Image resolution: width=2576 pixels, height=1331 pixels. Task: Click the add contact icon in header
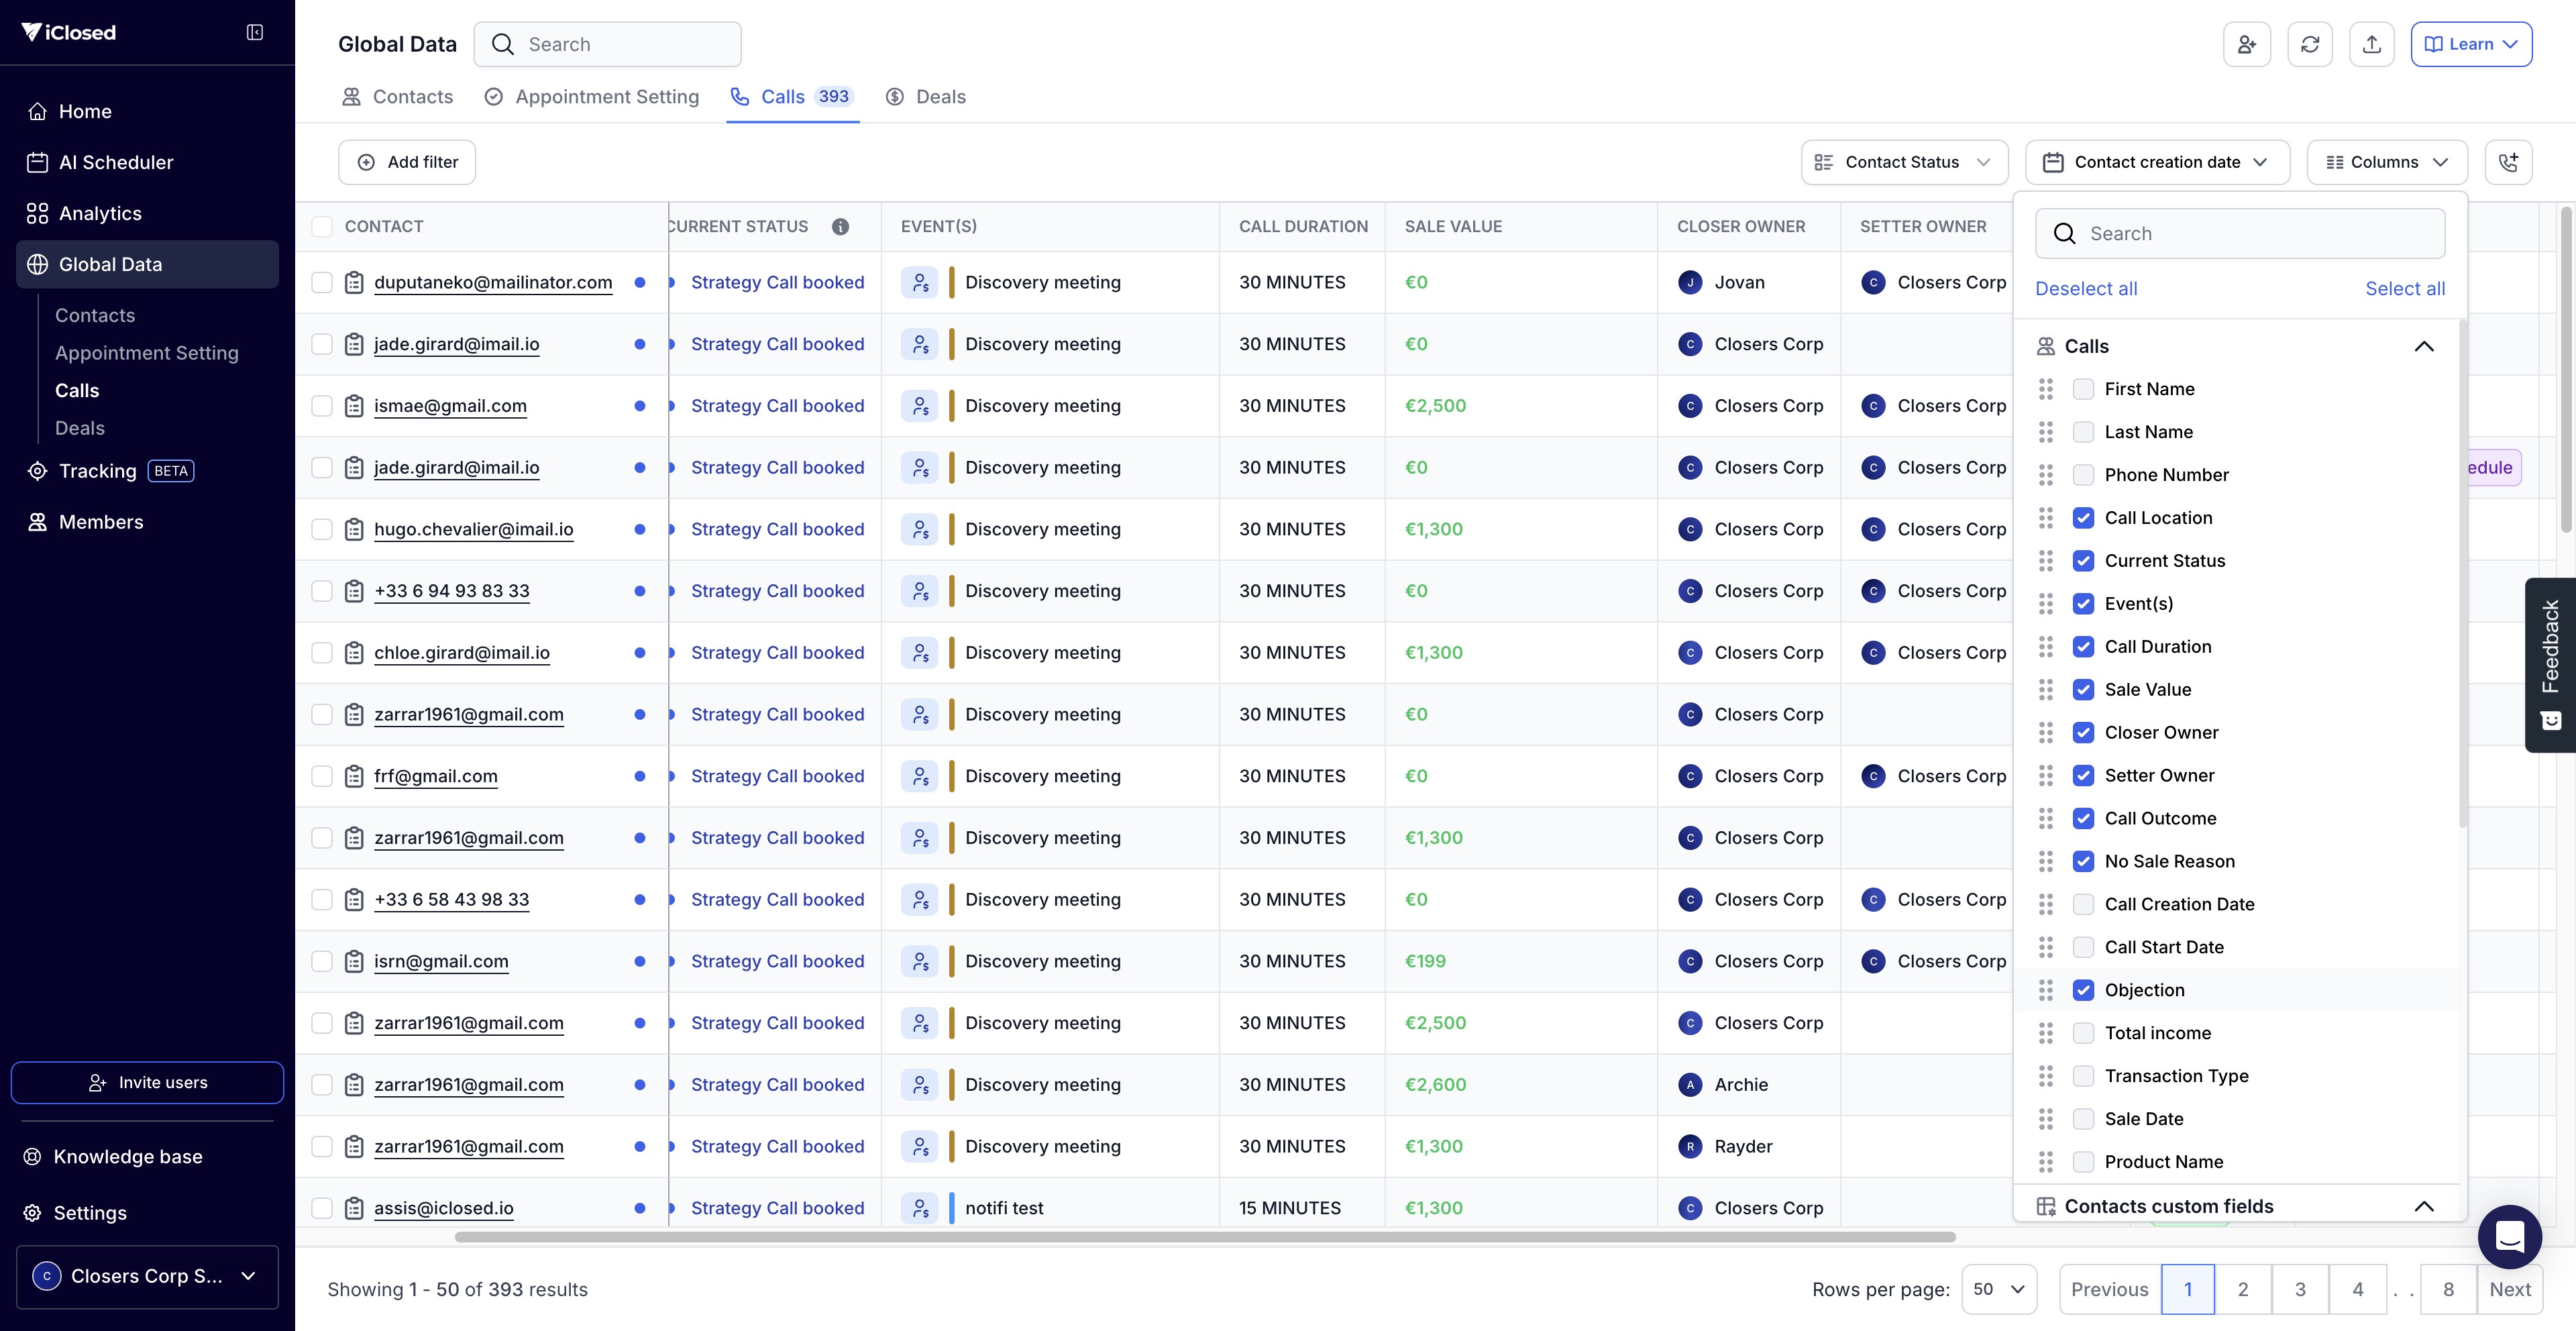[x=2246, y=44]
